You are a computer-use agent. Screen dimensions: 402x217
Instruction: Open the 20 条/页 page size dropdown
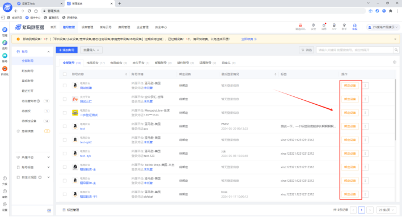click(386, 210)
